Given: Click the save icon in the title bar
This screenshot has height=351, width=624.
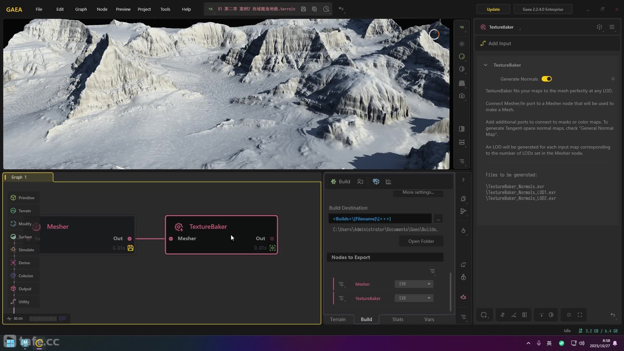Looking at the screenshot, I should pos(303,9).
